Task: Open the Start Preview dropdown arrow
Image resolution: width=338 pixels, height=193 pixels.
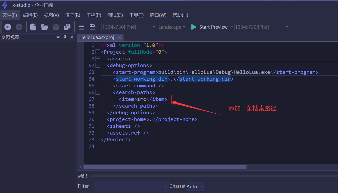Action: [232, 27]
